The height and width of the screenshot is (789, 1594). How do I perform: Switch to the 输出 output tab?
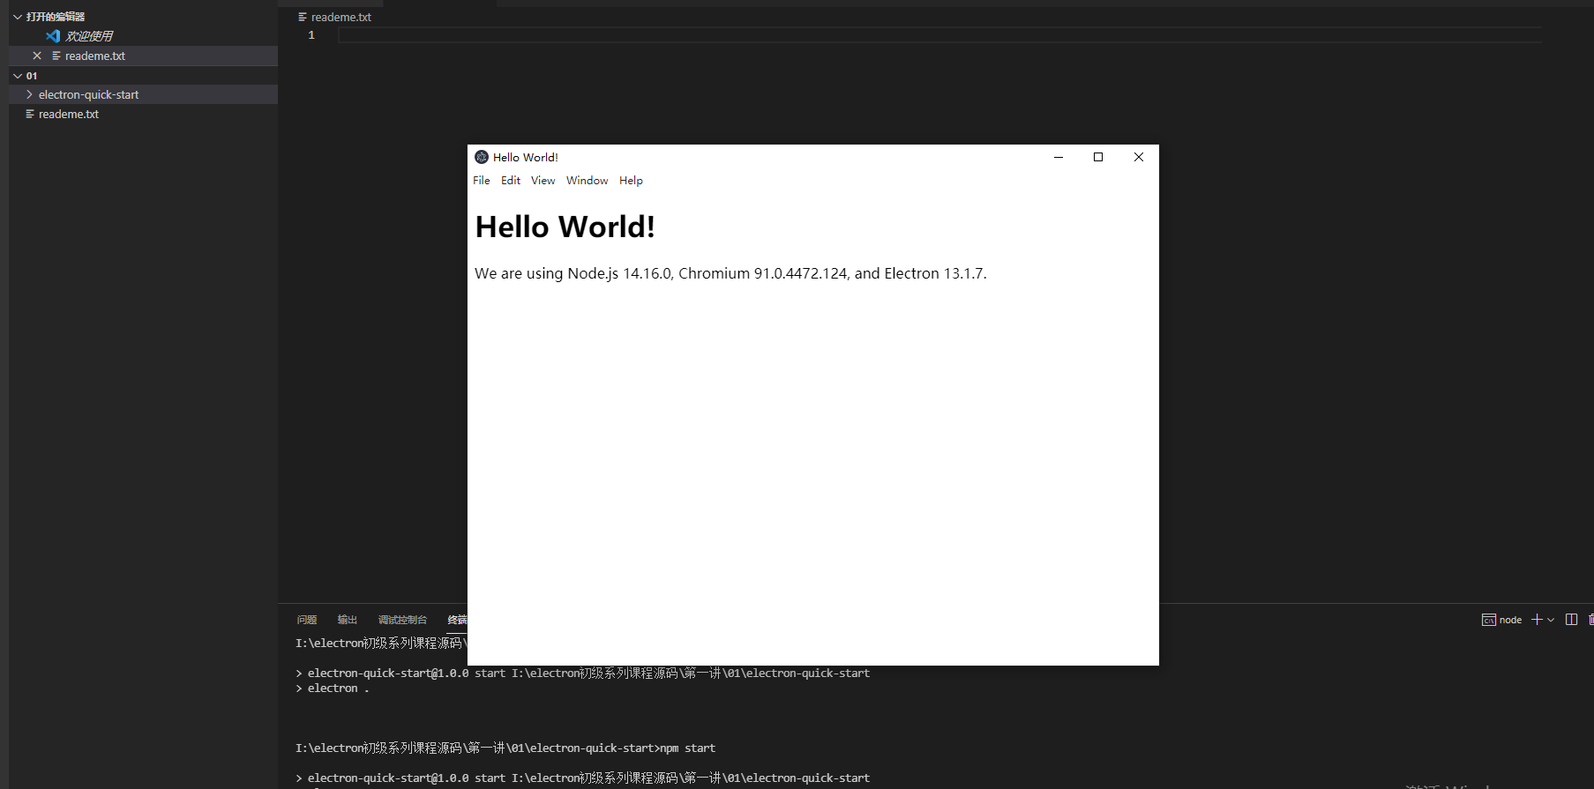(x=348, y=620)
